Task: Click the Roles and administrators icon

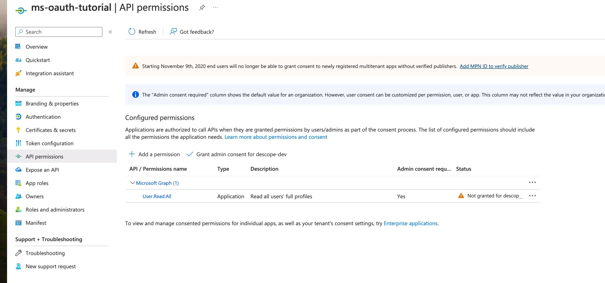Action: pyautogui.click(x=18, y=210)
